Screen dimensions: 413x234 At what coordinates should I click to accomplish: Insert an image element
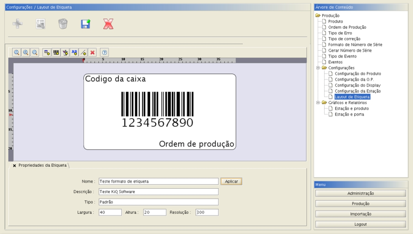65,53
